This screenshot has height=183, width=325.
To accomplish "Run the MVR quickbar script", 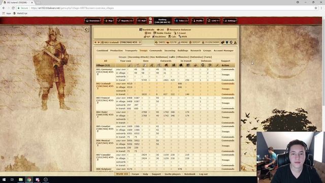I will click(x=183, y=37).
